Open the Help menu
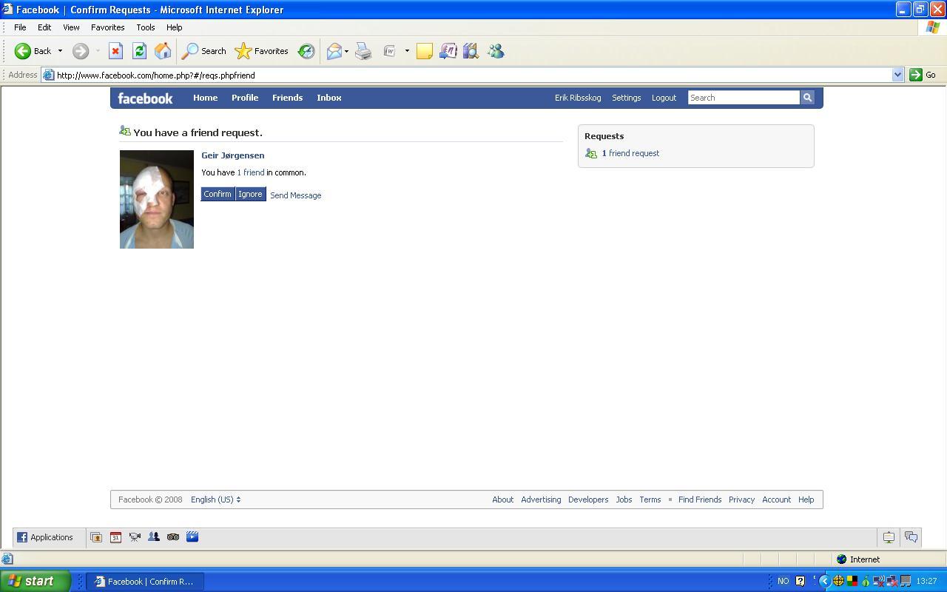Viewport: 947px width, 592px height. [x=174, y=27]
